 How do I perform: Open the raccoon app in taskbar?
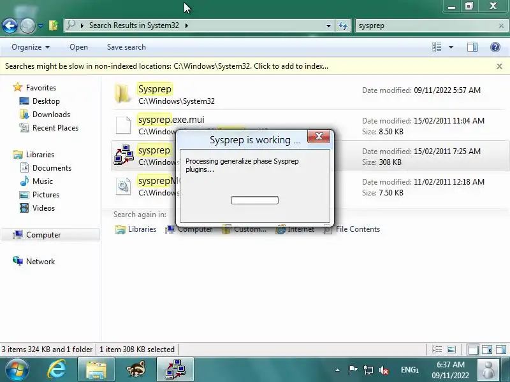136,370
